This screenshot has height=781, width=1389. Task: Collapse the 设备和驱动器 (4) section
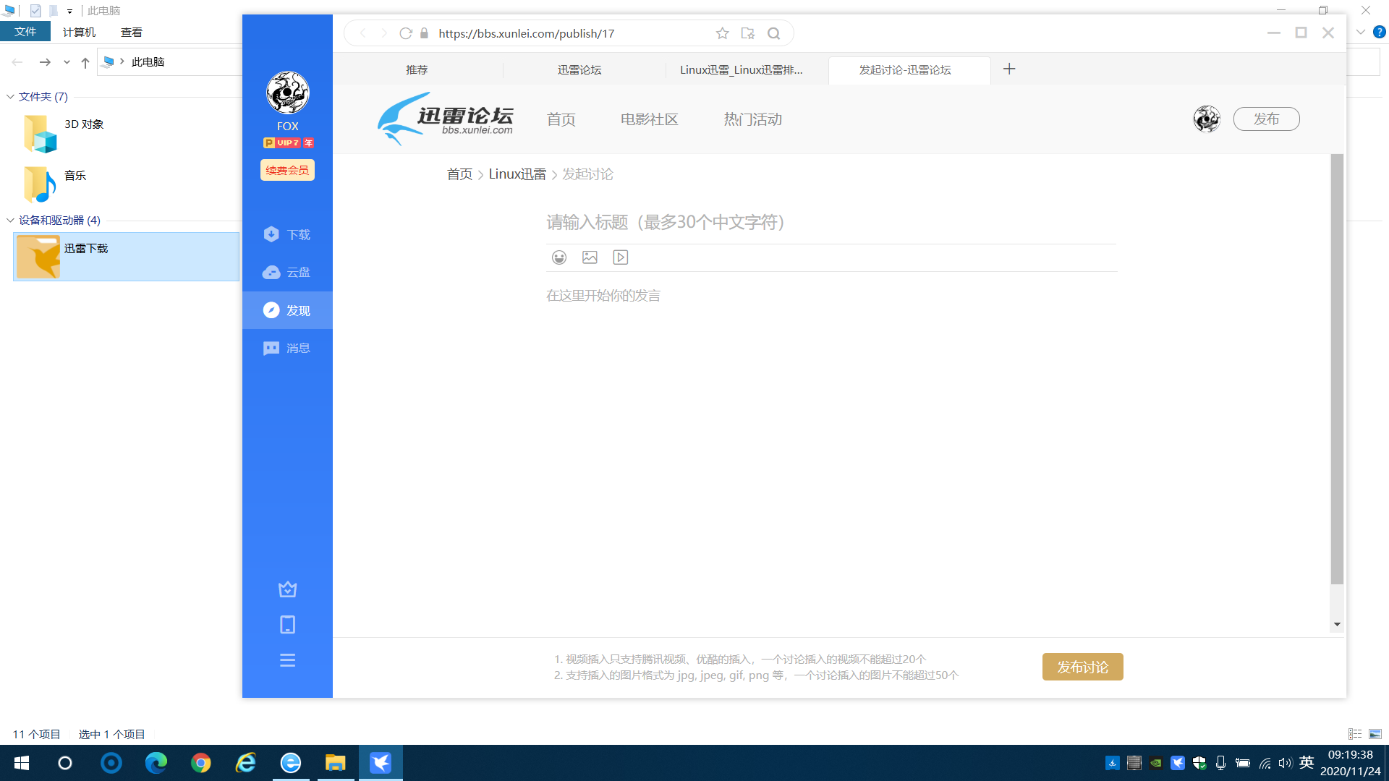10,221
